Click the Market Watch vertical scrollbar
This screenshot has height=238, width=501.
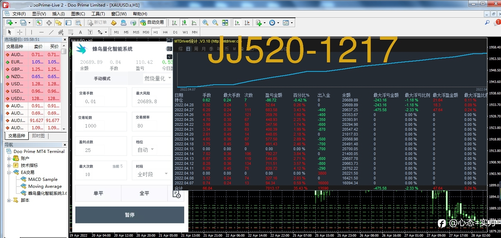click(x=64, y=87)
